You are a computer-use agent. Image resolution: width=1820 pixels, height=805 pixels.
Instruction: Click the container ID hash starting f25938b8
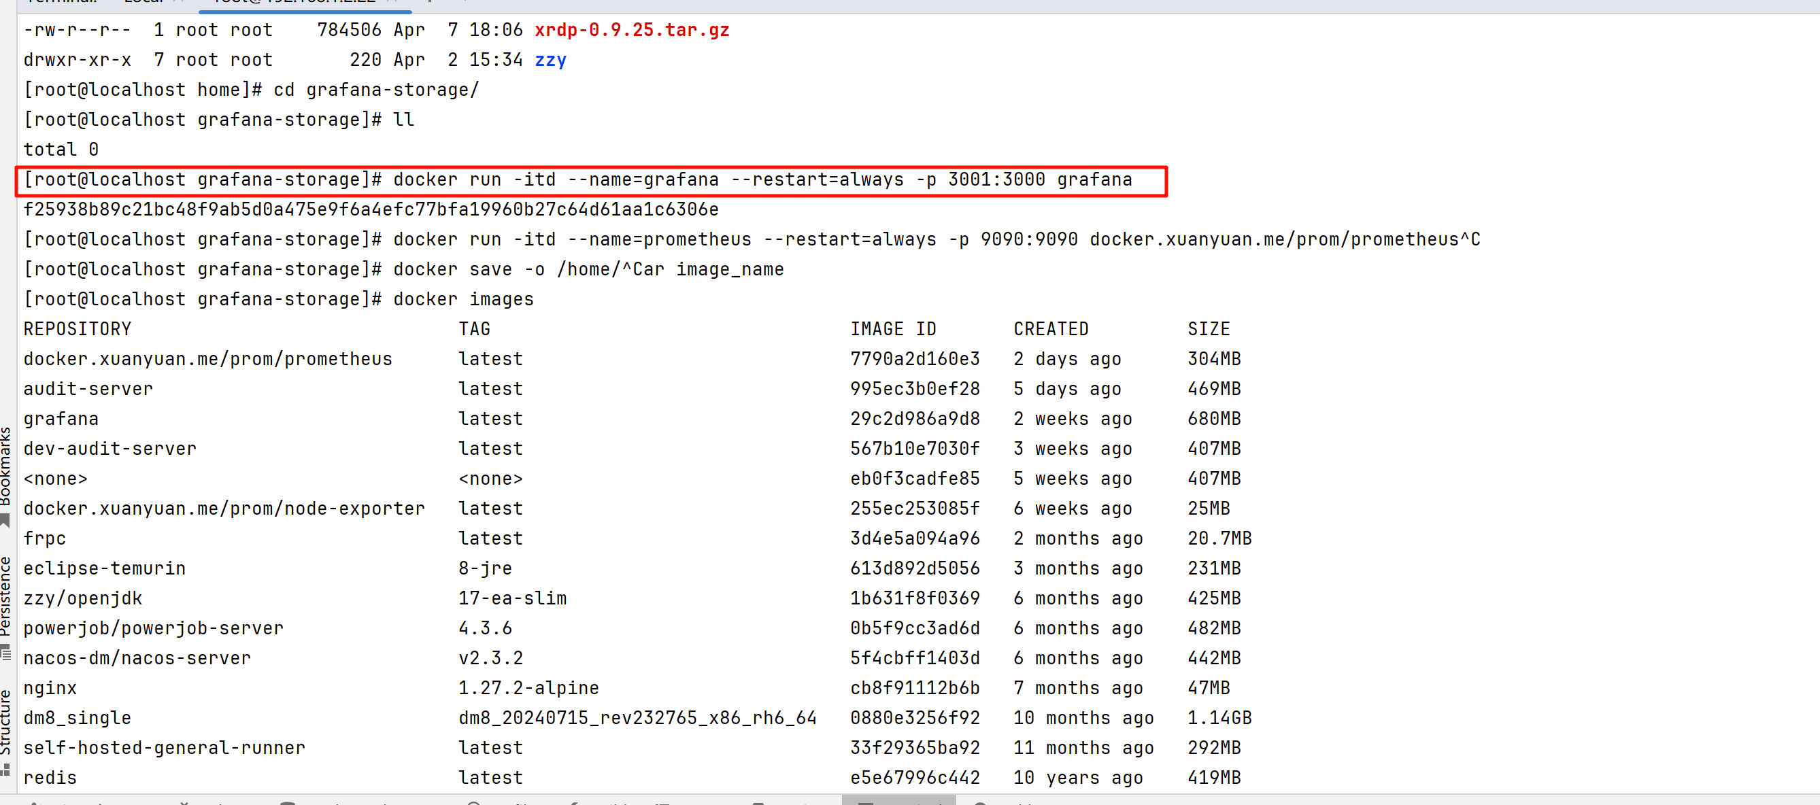(371, 209)
